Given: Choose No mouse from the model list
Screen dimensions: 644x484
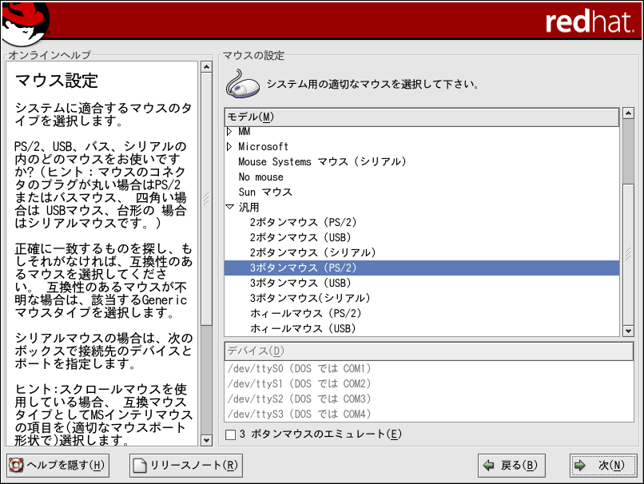Looking at the screenshot, I should point(260,177).
